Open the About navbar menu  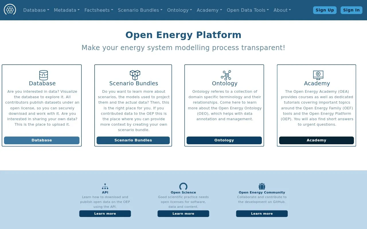pos(282,10)
